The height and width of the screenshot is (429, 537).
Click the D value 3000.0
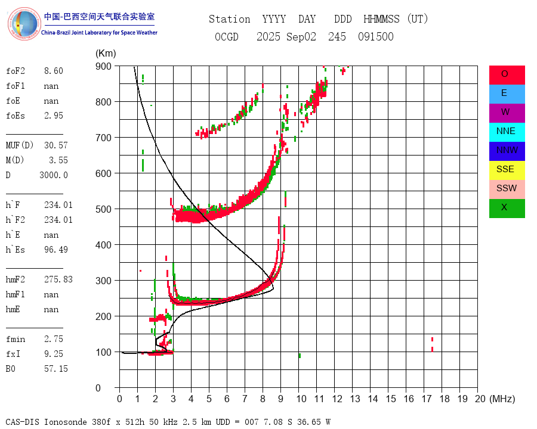click(54, 175)
